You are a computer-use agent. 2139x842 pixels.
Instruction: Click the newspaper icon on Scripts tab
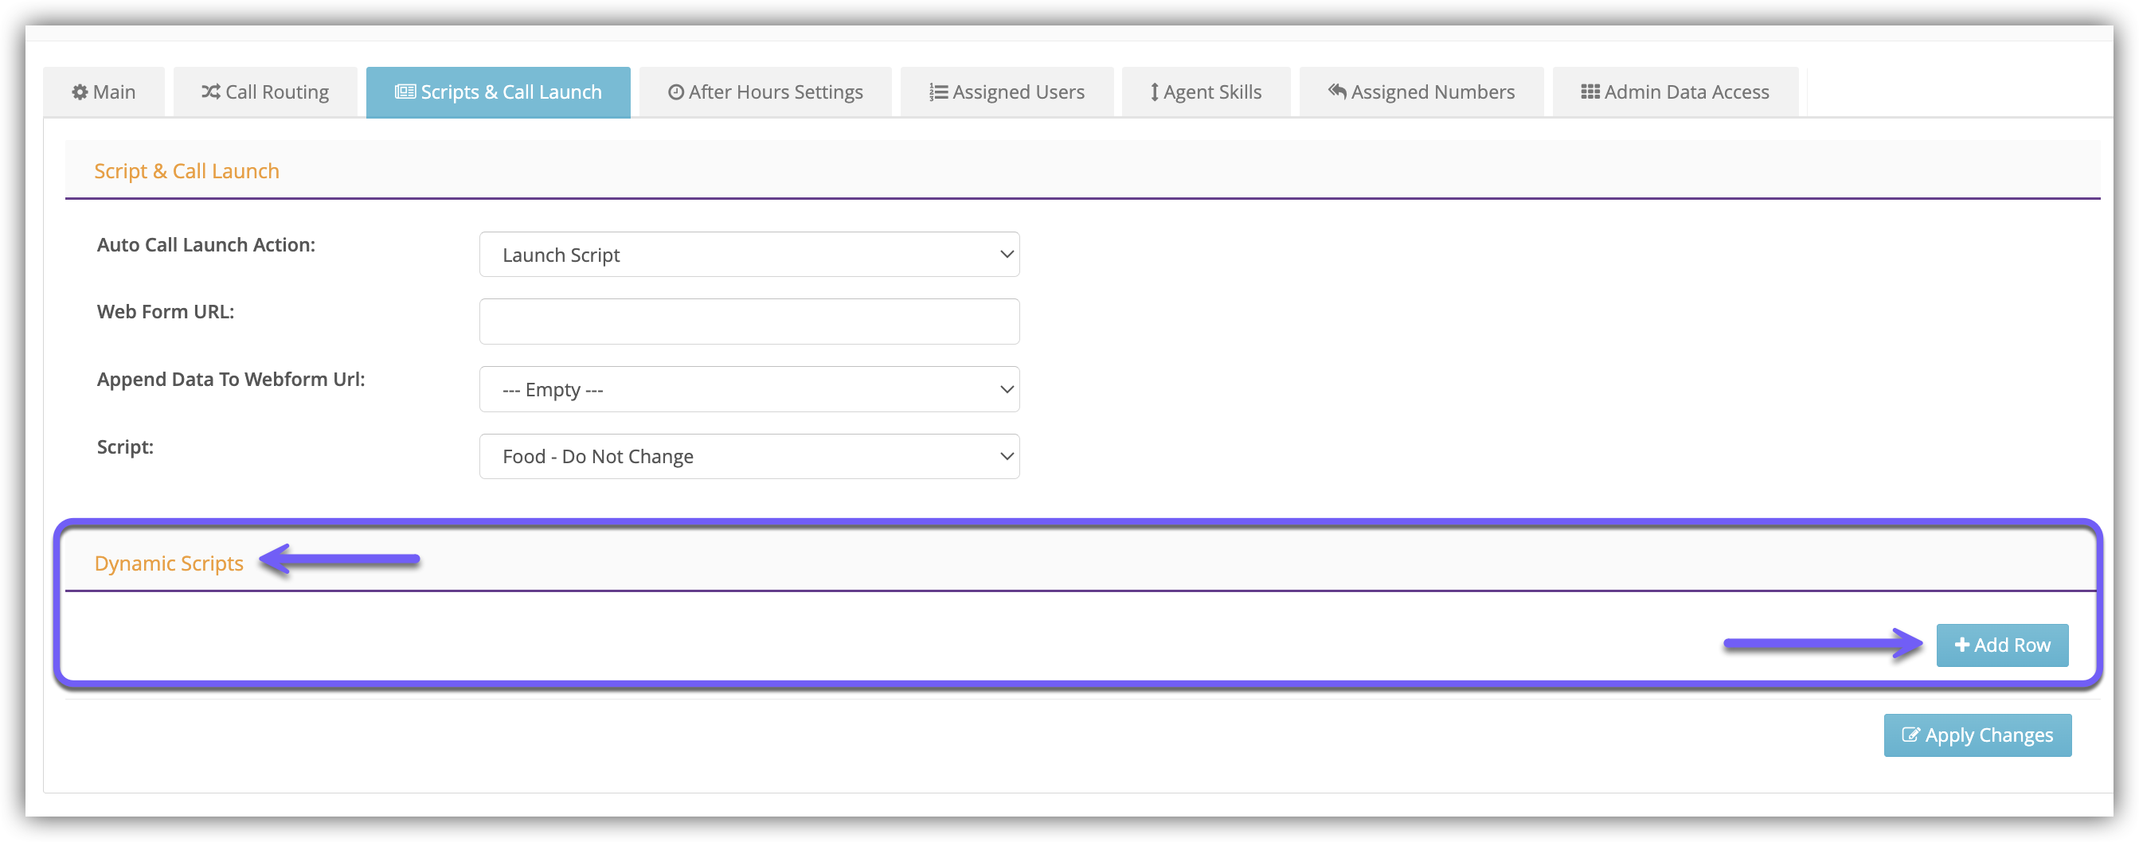coord(405,92)
